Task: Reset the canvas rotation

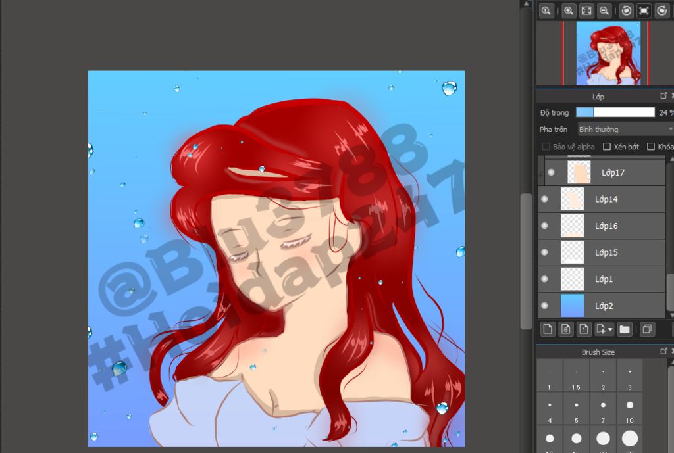Action: pyautogui.click(x=644, y=11)
